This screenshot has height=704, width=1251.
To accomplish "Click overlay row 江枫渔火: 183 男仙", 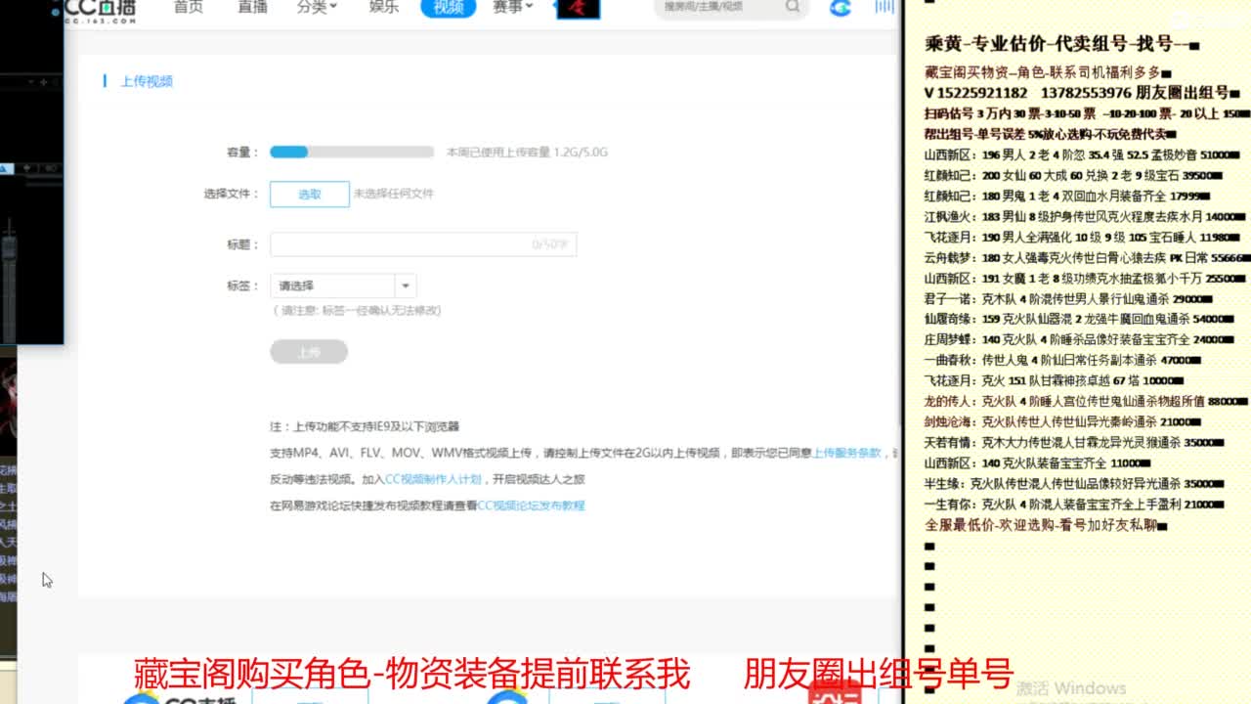I will [x=1083, y=216].
